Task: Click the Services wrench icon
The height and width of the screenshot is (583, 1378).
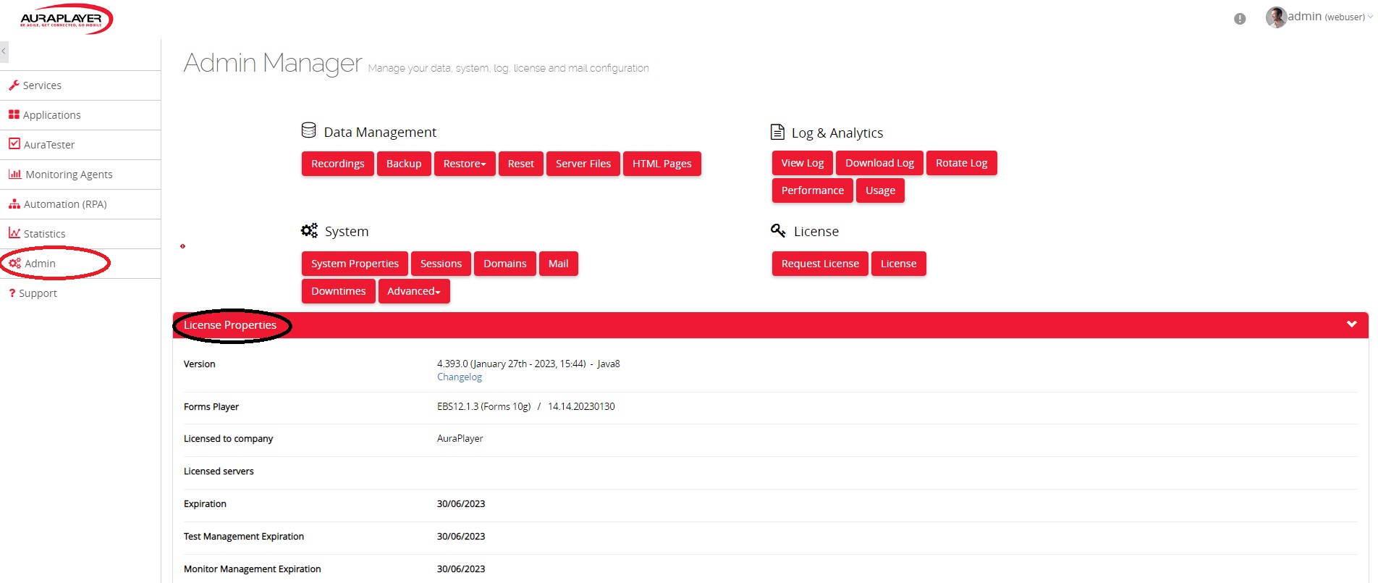Action: (x=14, y=85)
